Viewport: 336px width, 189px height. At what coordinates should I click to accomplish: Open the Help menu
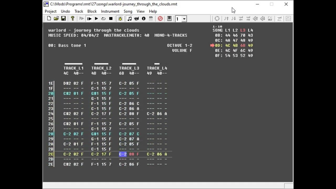[x=153, y=11]
